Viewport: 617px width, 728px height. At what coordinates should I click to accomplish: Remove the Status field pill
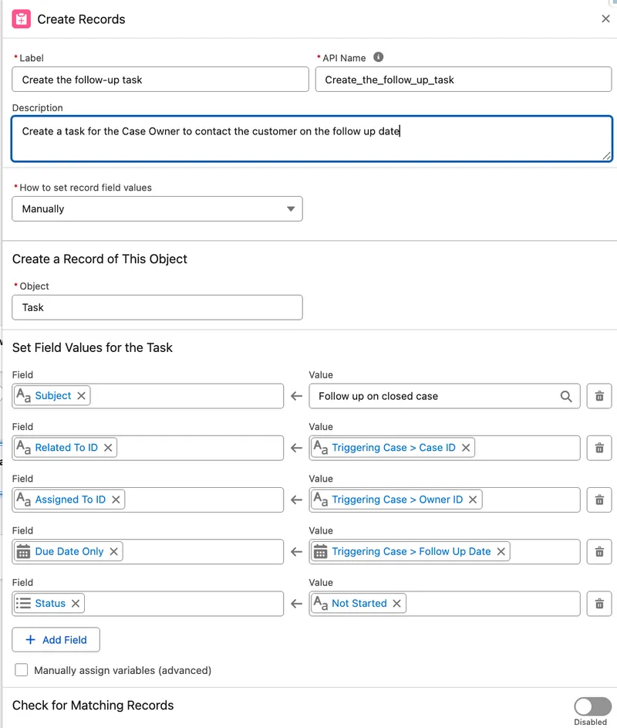coord(76,604)
